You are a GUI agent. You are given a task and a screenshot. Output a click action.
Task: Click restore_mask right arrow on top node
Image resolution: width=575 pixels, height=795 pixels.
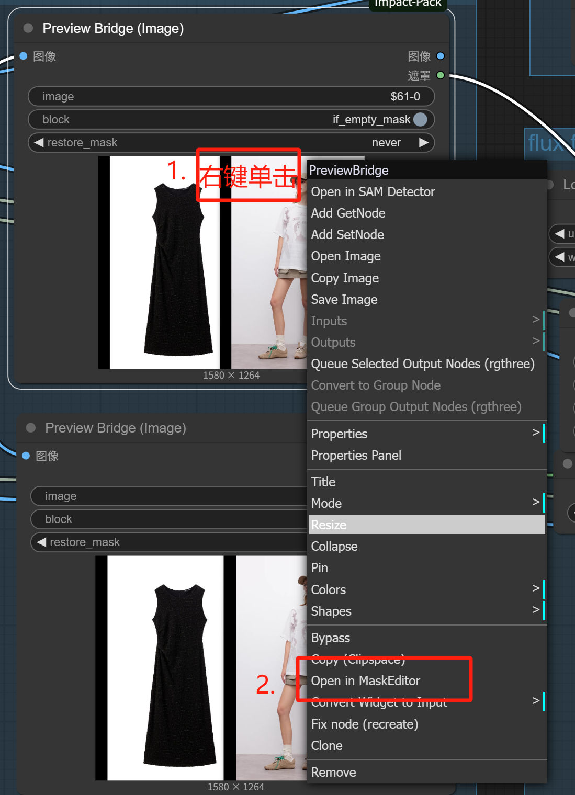coord(423,143)
